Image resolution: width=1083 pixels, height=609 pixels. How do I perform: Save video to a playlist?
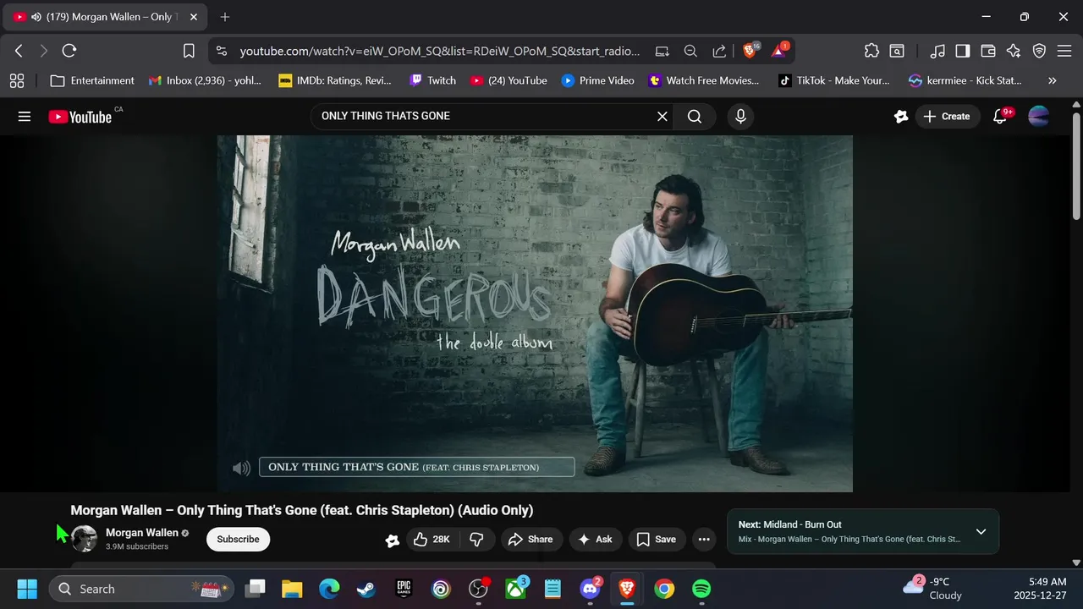[x=657, y=540]
